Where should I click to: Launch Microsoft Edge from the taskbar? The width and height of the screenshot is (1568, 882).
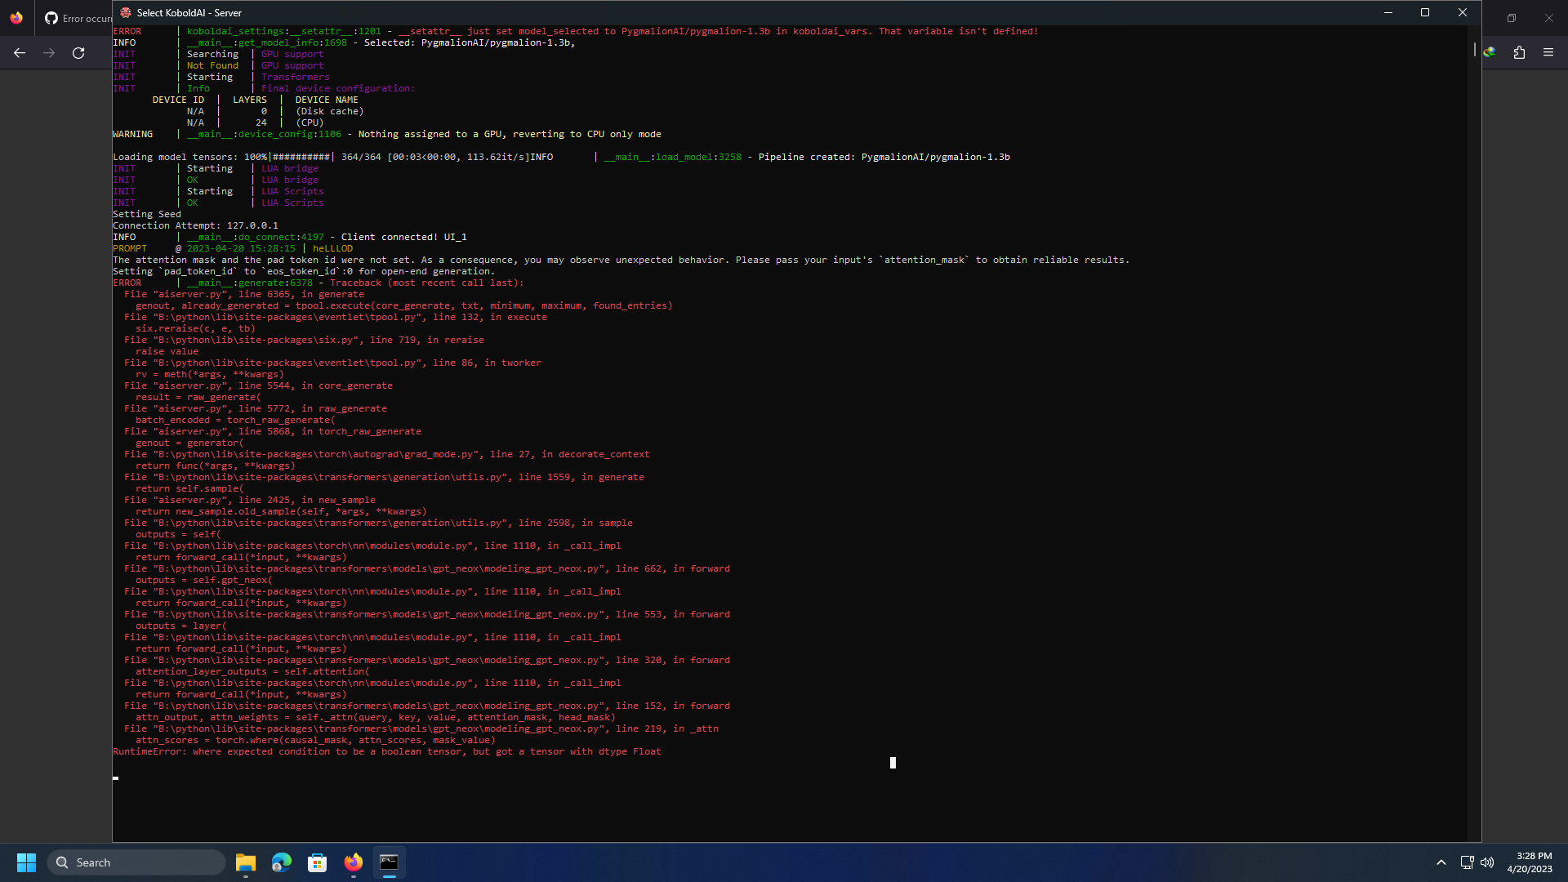coord(281,862)
